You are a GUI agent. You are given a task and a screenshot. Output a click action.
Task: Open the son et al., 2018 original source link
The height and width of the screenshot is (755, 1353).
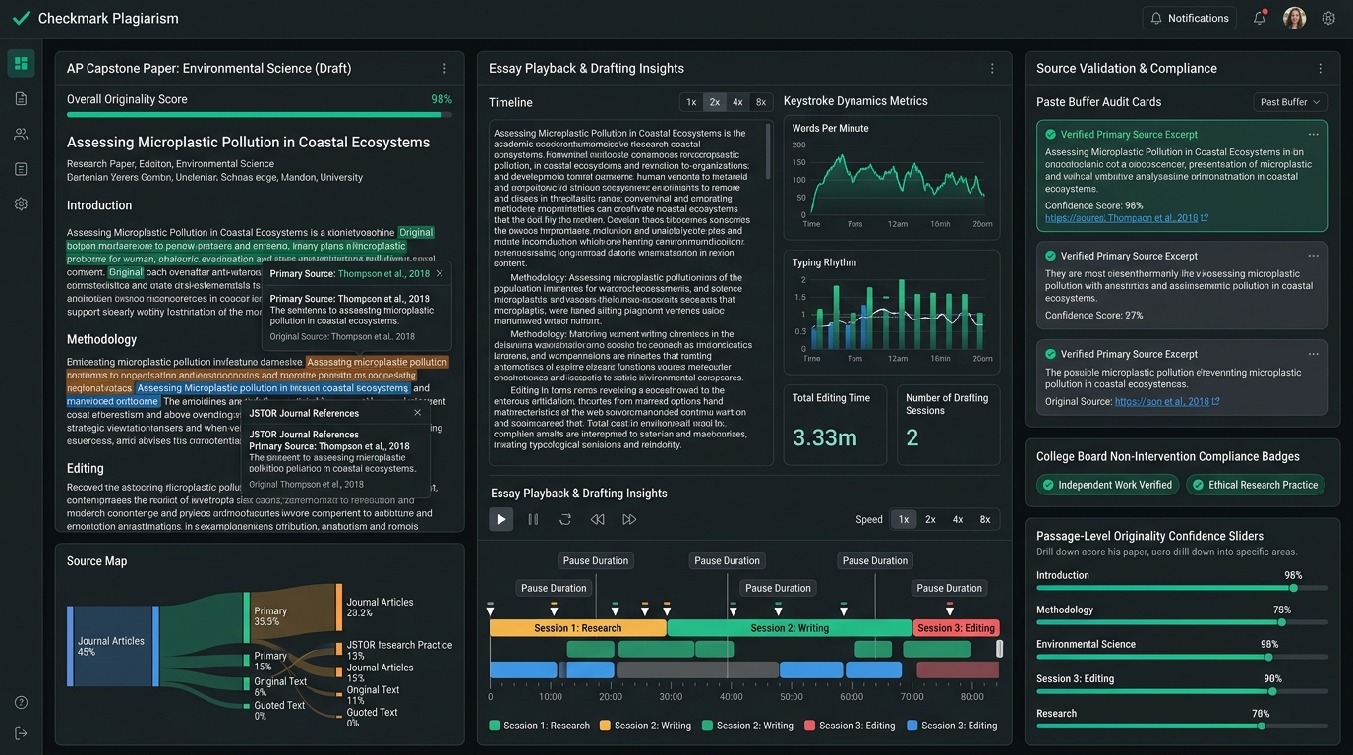1167,402
